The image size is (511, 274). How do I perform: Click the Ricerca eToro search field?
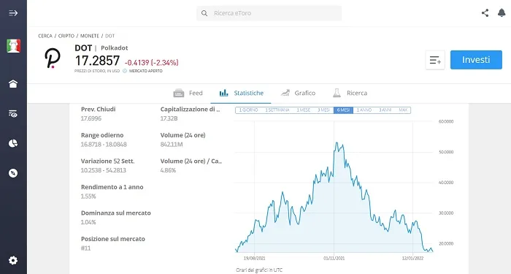pos(269,13)
